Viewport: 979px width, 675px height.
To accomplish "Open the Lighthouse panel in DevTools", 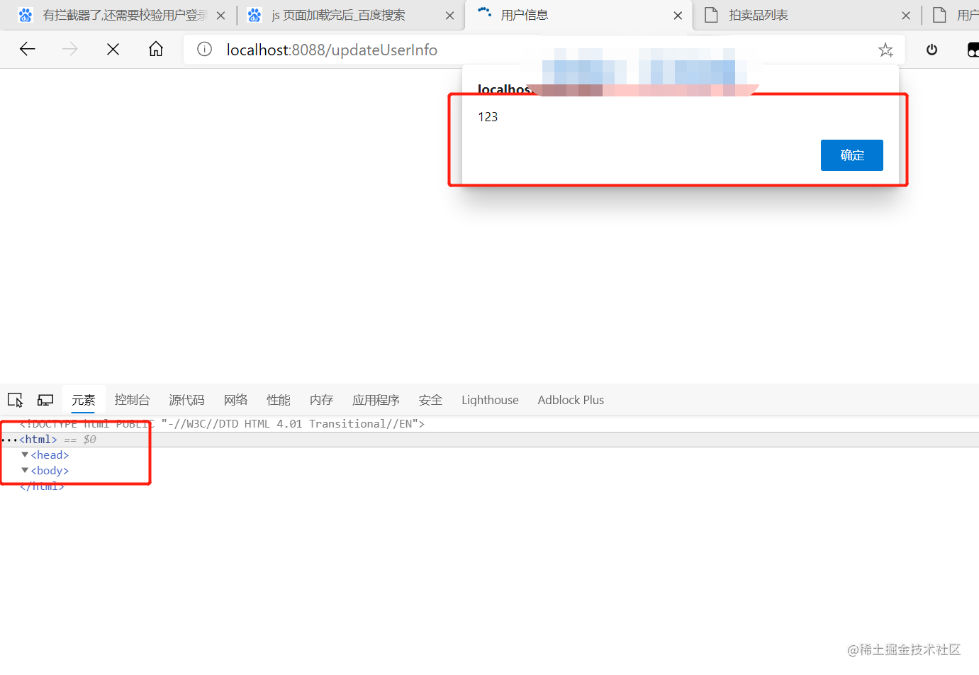I will click(489, 399).
